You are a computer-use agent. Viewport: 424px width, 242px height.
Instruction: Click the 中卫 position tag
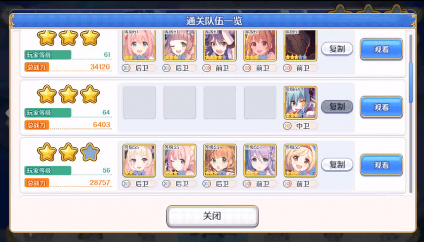[300, 126]
